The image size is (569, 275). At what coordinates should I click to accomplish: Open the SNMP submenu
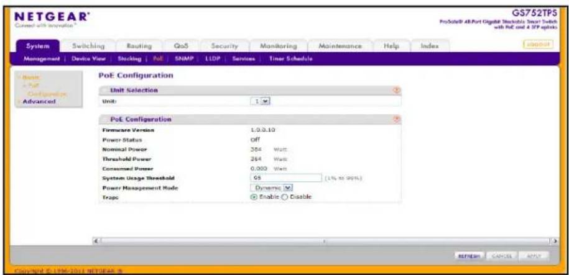(184, 59)
